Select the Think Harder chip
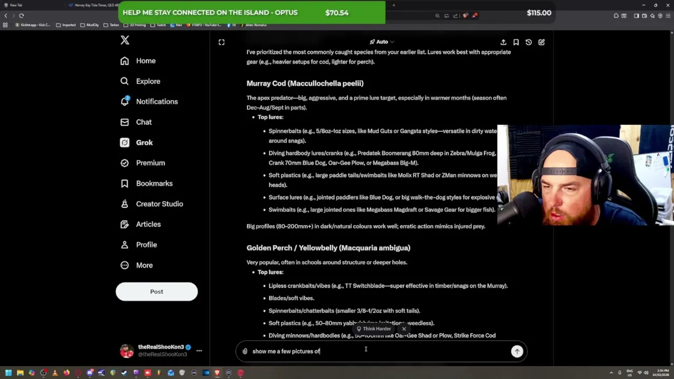 click(x=374, y=329)
